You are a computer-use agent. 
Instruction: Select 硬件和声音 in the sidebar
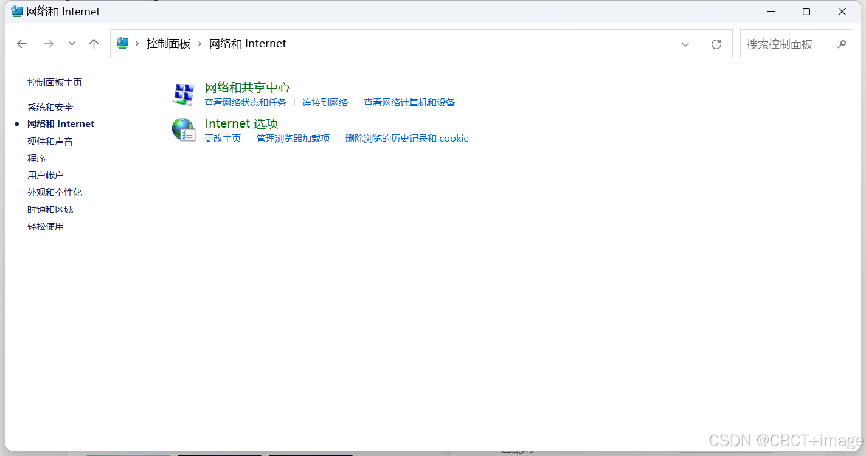50,142
